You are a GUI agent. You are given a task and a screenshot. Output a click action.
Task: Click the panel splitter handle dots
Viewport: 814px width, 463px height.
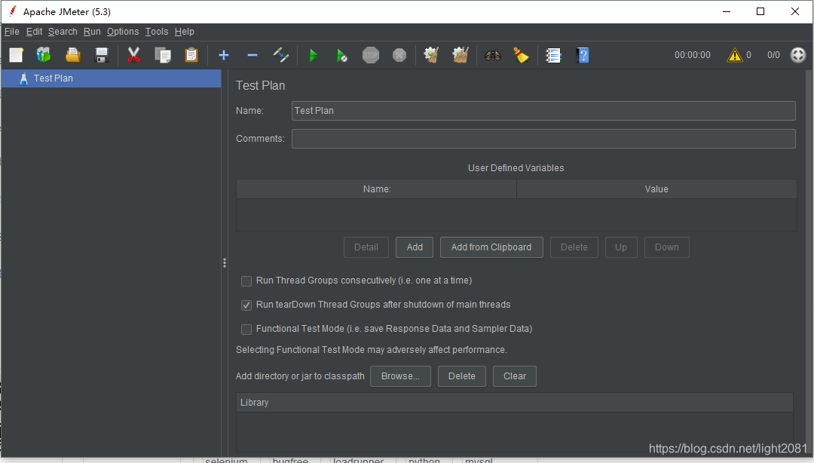[x=225, y=263]
